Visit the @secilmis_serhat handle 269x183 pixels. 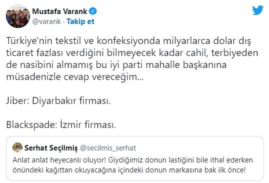[108, 148]
